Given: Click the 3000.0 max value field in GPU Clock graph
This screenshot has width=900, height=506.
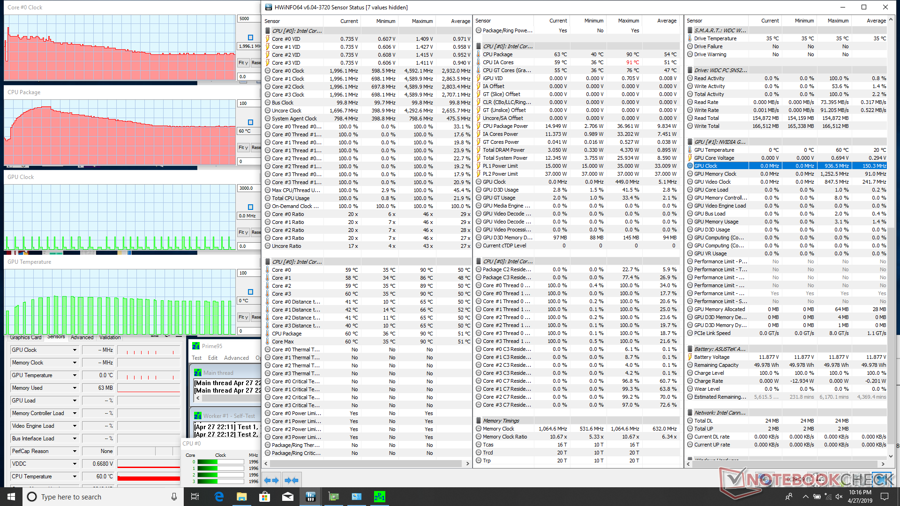Looking at the screenshot, I should pyautogui.click(x=248, y=188).
